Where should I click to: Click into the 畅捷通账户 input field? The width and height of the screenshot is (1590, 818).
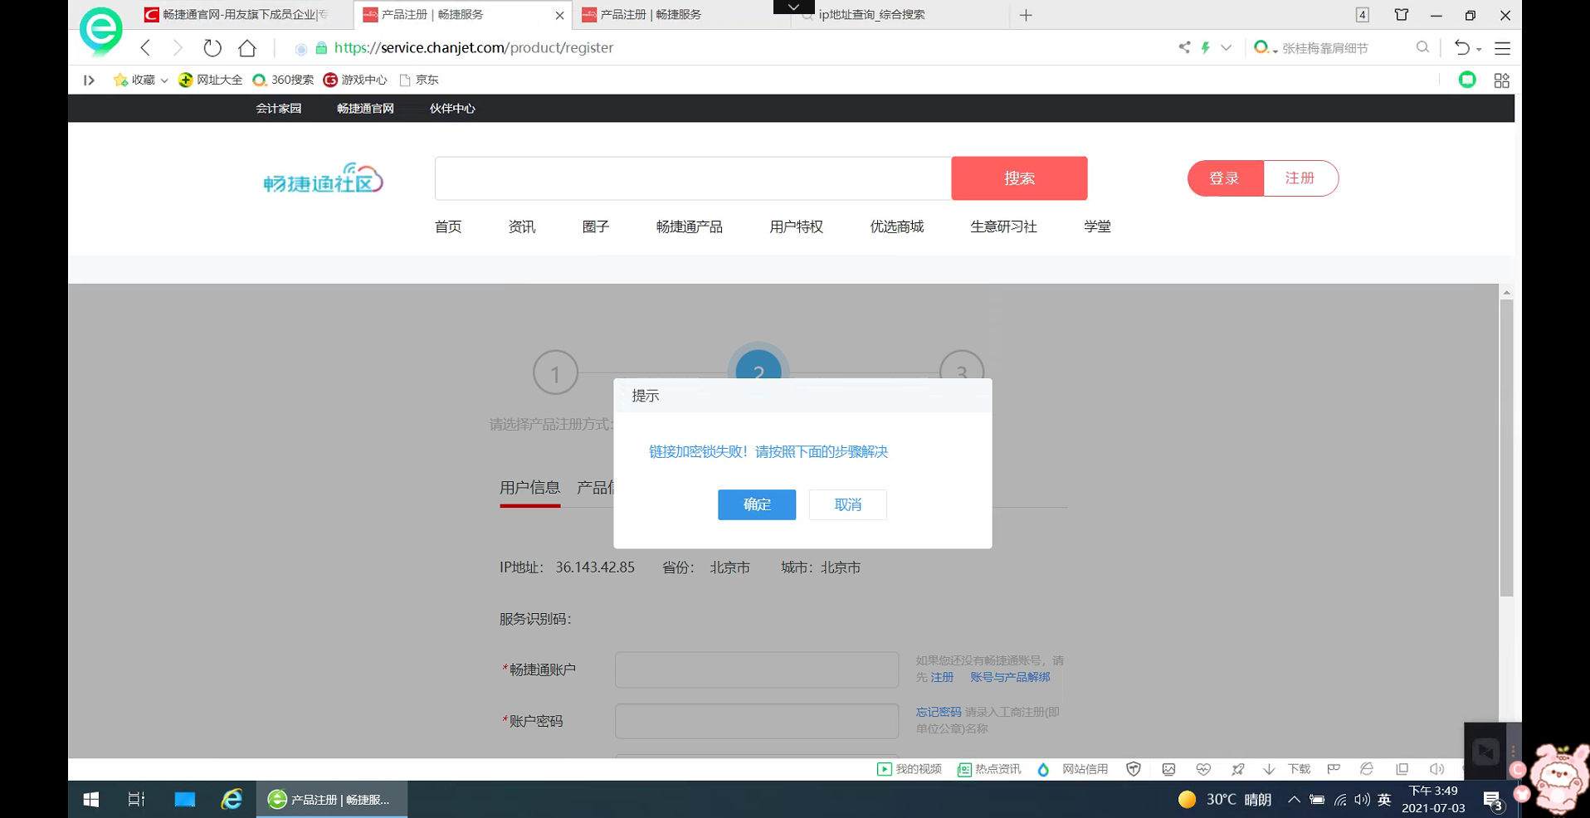(x=757, y=669)
